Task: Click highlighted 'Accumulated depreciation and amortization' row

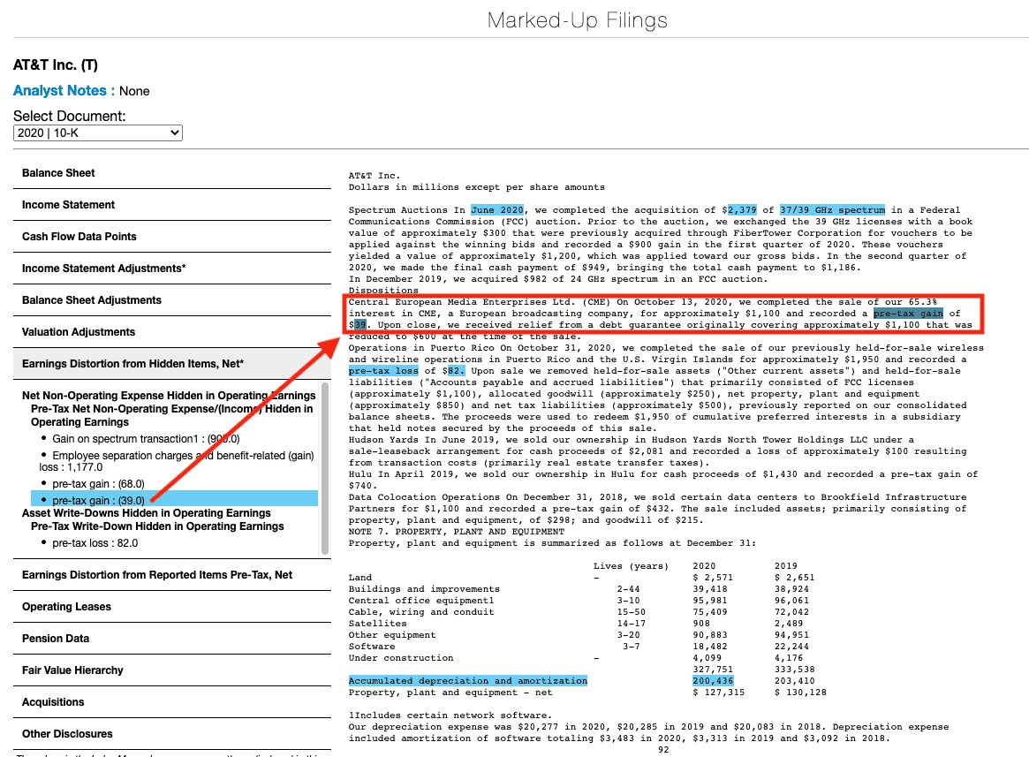Action: tap(468, 681)
